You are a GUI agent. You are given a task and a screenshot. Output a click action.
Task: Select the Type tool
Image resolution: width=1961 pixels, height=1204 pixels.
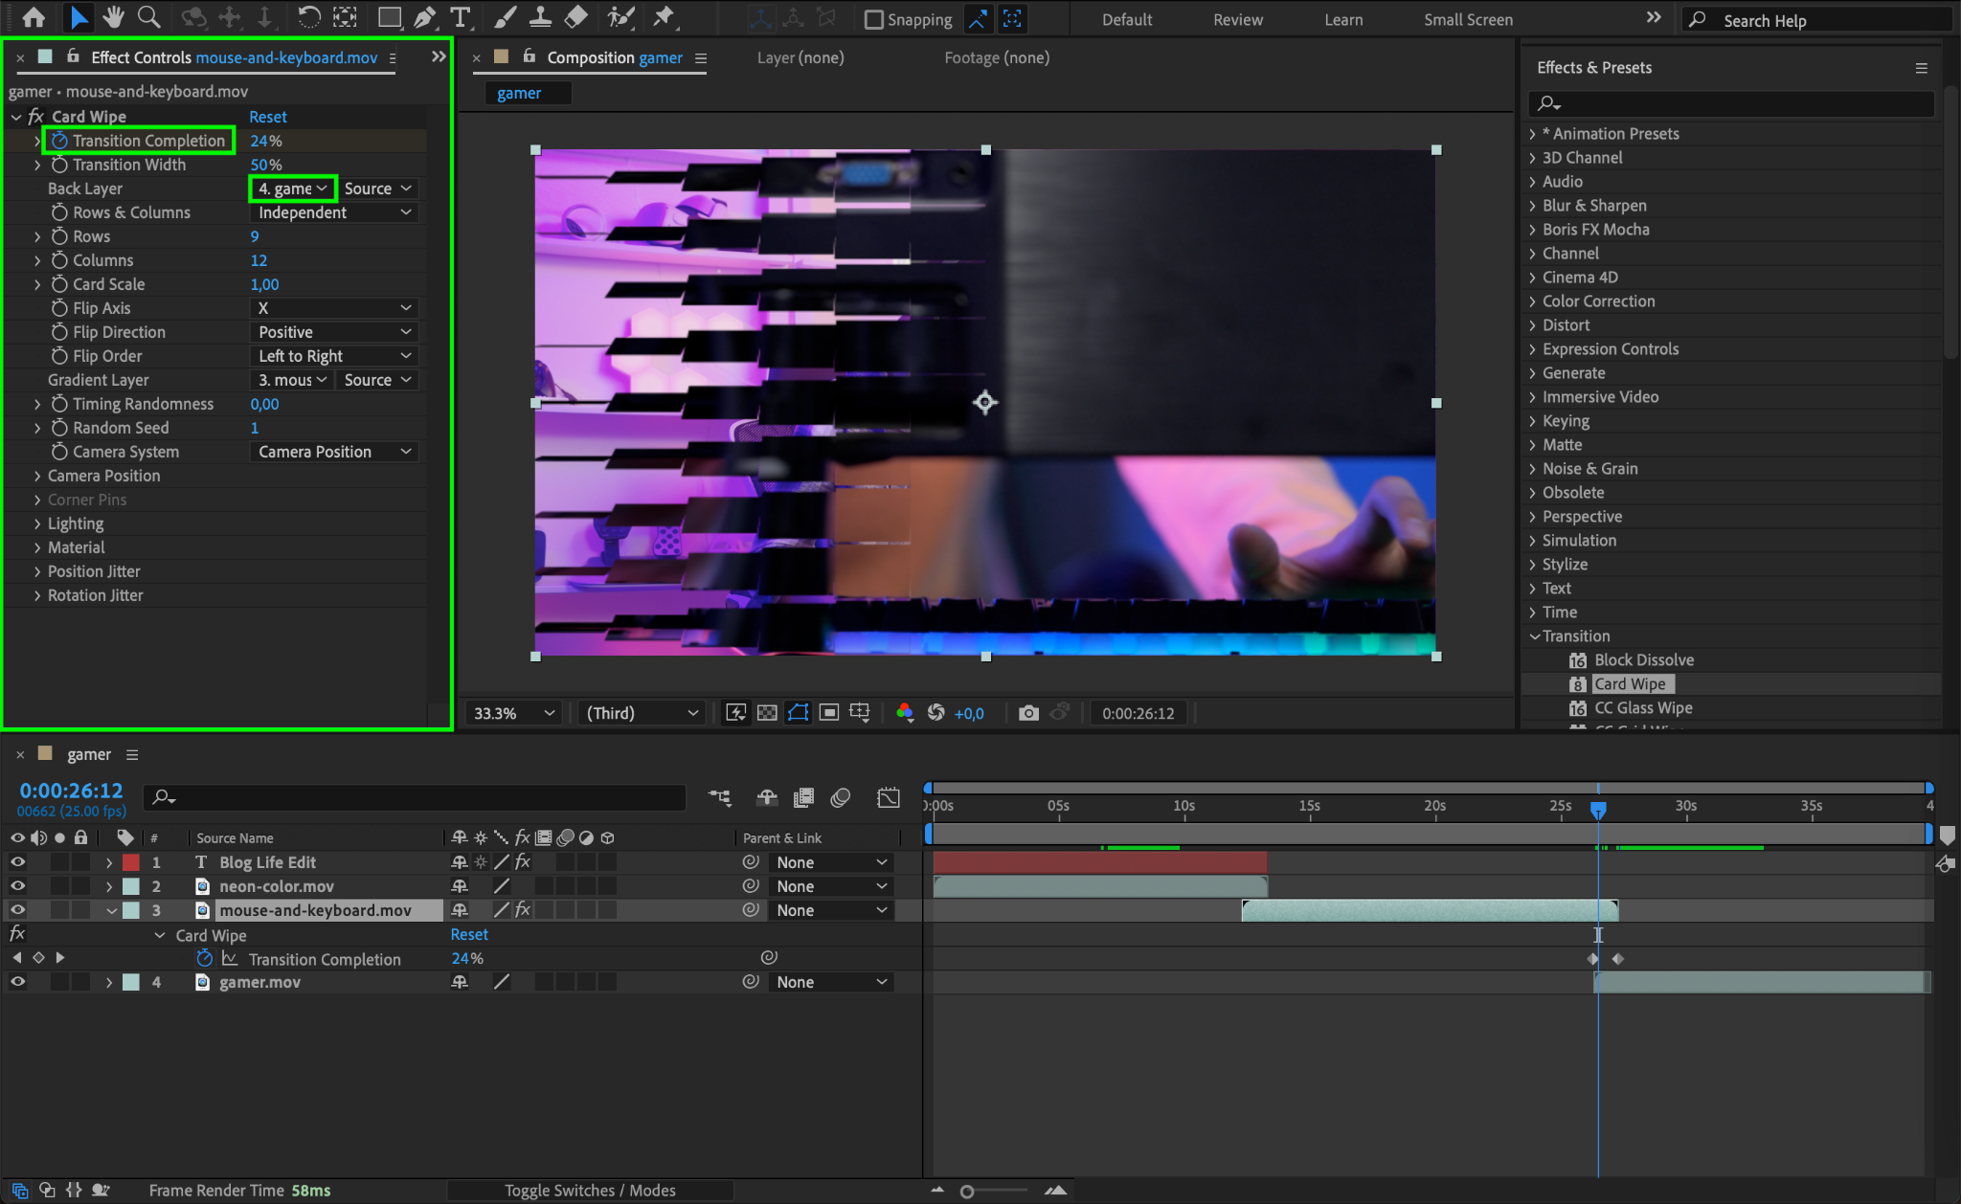pyautogui.click(x=461, y=17)
